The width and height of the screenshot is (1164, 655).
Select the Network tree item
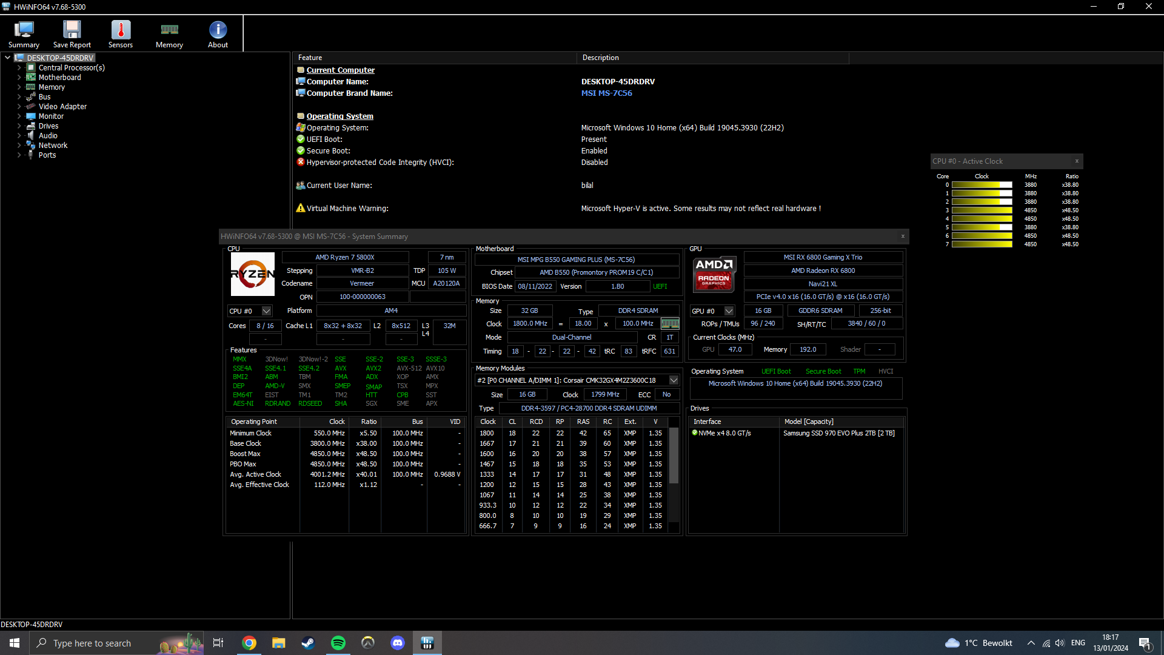[x=53, y=146]
